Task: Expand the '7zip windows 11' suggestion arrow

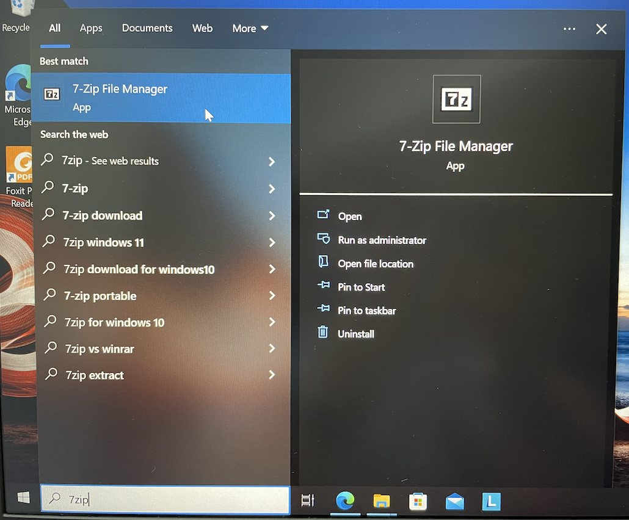Action: (x=272, y=242)
